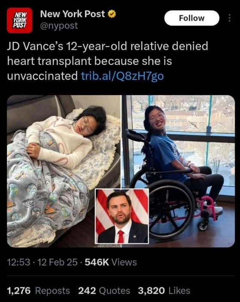
Task: Open the inset photo of man in suit
Action: point(122,216)
